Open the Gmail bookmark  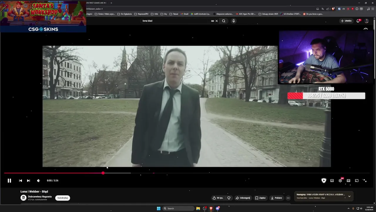coord(184,14)
